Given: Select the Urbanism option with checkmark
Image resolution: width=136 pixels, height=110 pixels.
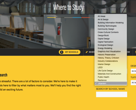Looking at the screenshot, I should coord(111,83).
